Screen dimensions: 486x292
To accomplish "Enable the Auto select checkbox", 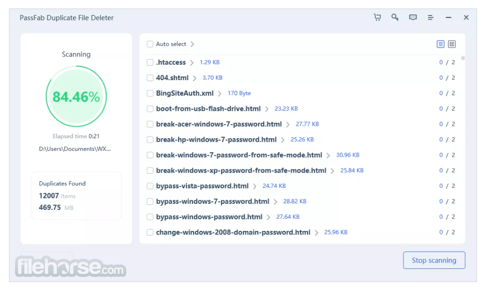I will coord(150,44).
